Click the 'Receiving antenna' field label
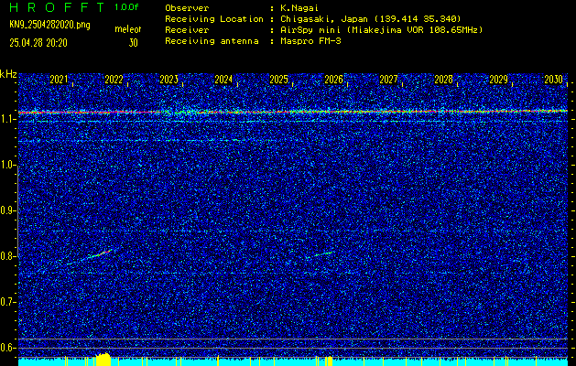This screenshot has width=576, height=366. pos(212,41)
